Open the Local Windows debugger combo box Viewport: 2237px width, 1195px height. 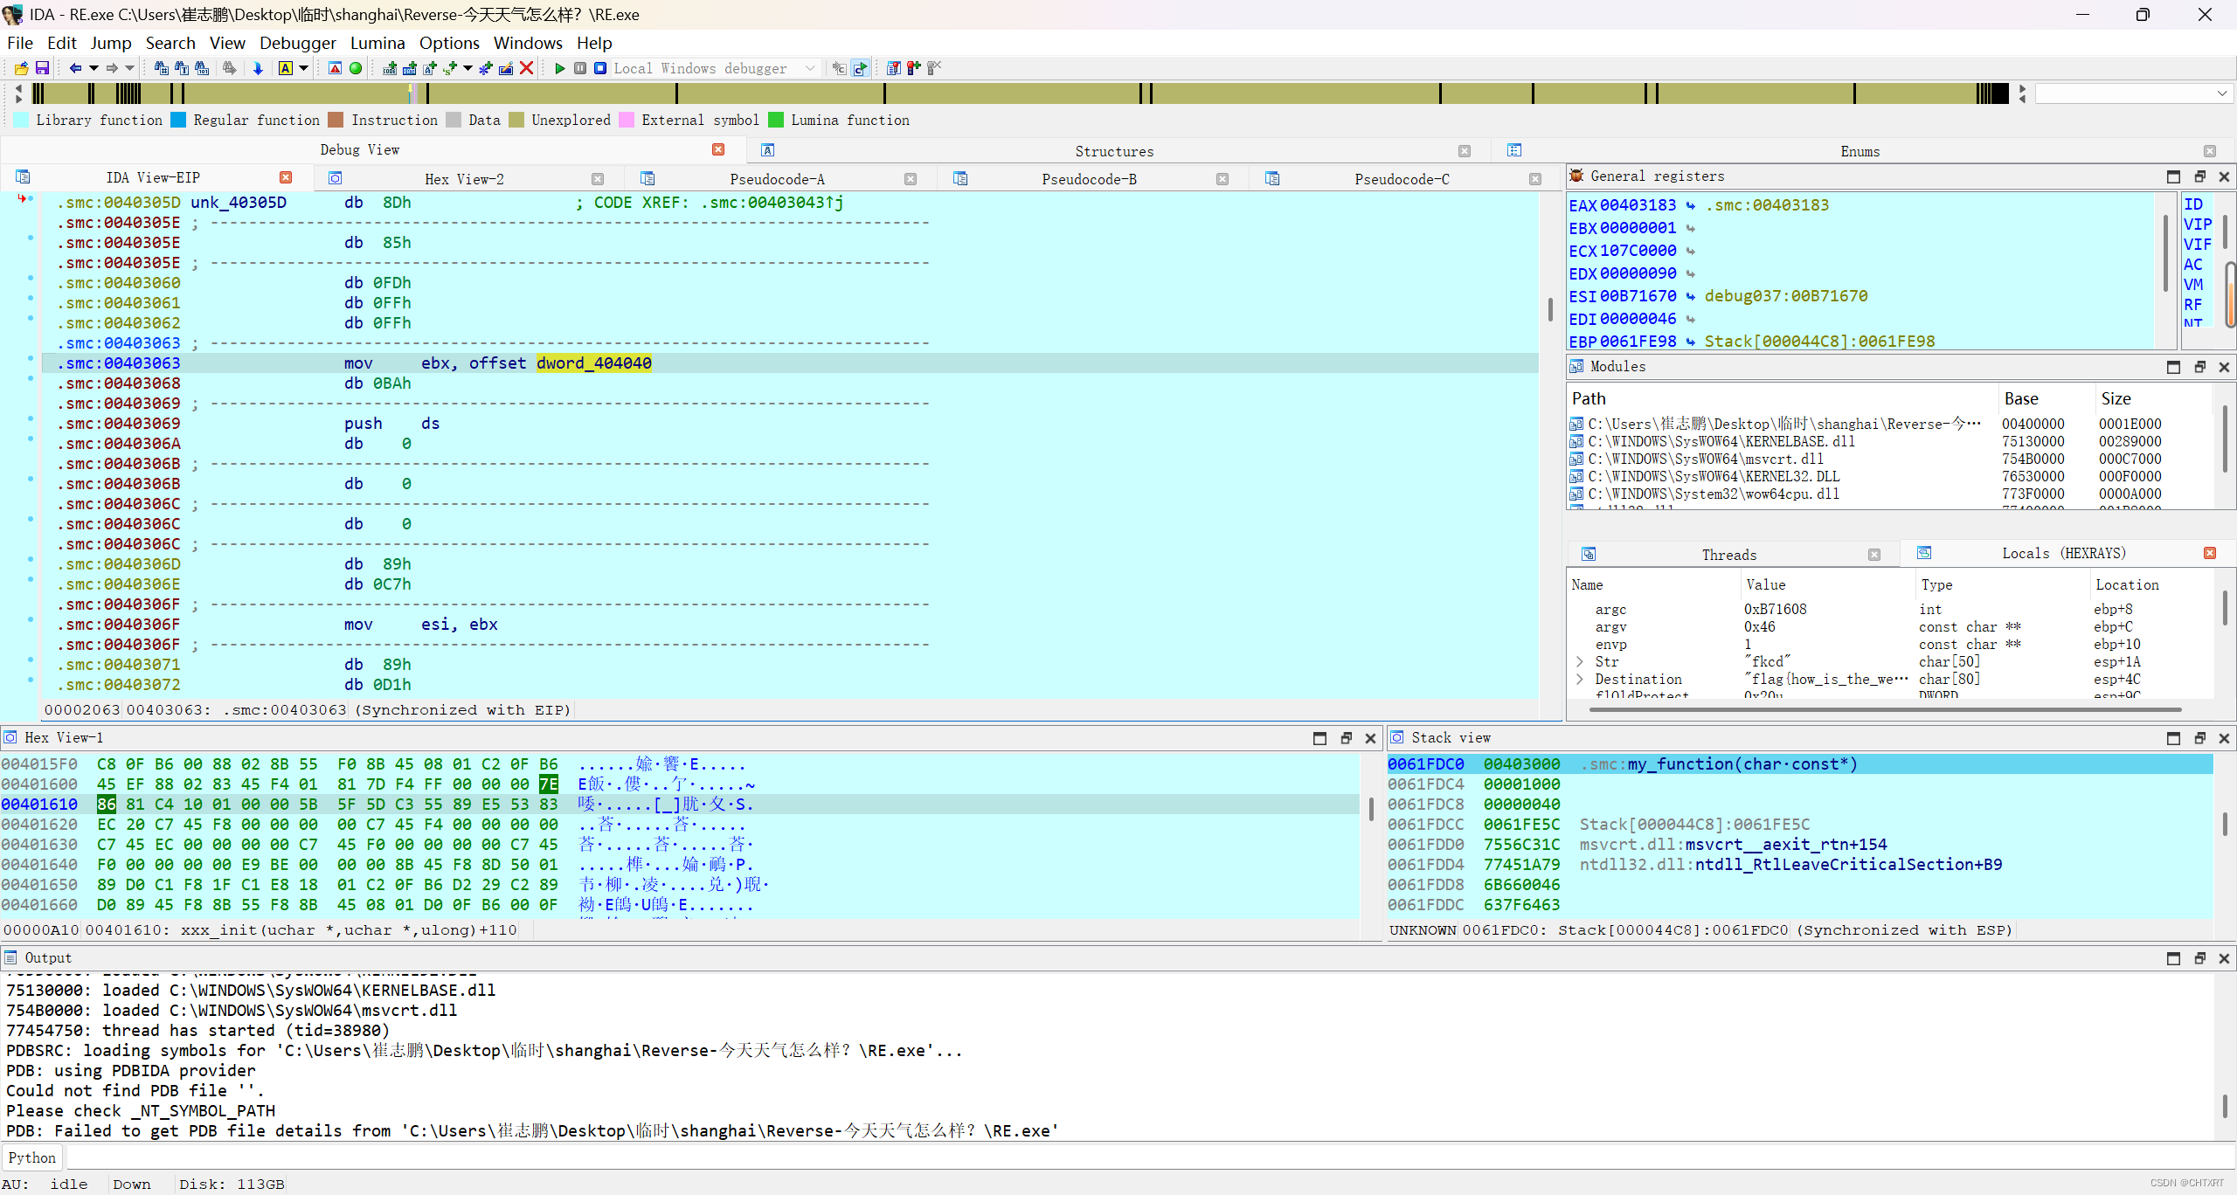tap(716, 68)
